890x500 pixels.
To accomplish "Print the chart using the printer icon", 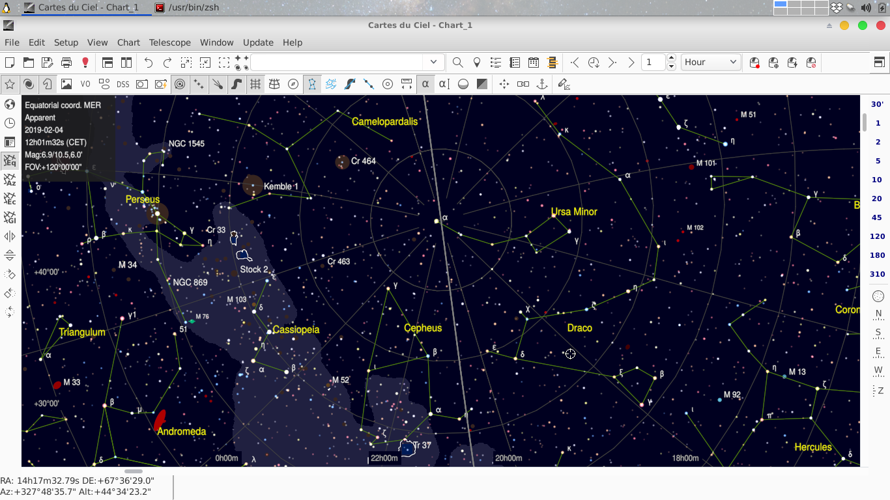I will (66, 62).
